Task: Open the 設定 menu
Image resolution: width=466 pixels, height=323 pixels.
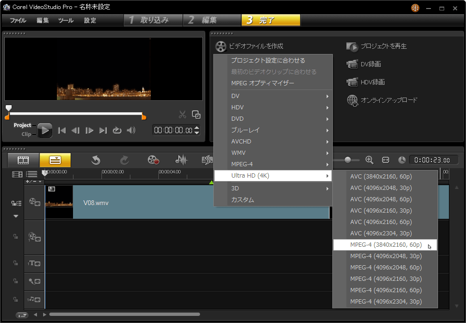Action: point(90,20)
